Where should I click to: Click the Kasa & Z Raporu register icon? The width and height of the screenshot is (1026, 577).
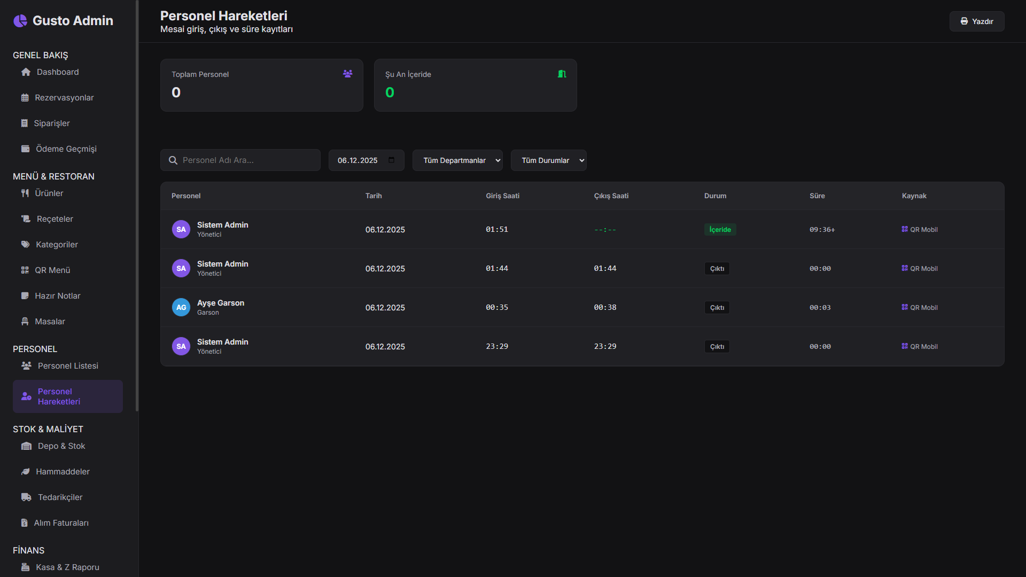pyautogui.click(x=25, y=567)
